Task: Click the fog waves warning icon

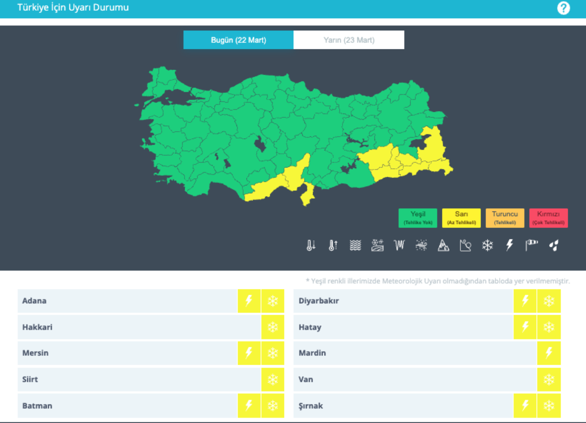Action: pyautogui.click(x=355, y=245)
